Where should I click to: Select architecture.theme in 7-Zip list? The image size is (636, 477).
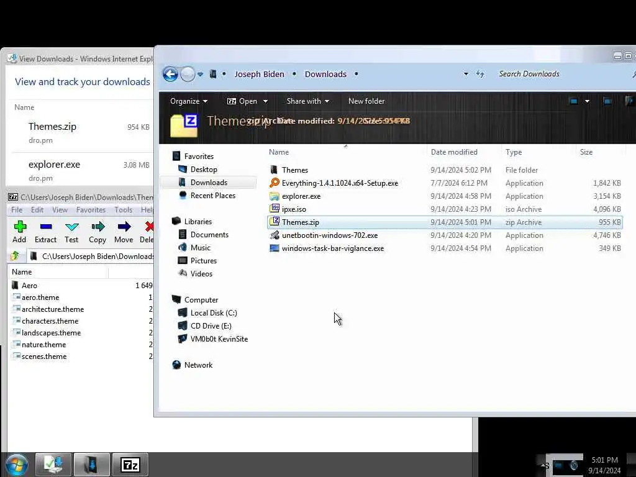(53, 309)
